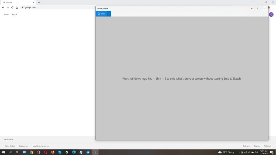
Task: Reload the page in Chrome
Action: pyautogui.click(x=12, y=8)
